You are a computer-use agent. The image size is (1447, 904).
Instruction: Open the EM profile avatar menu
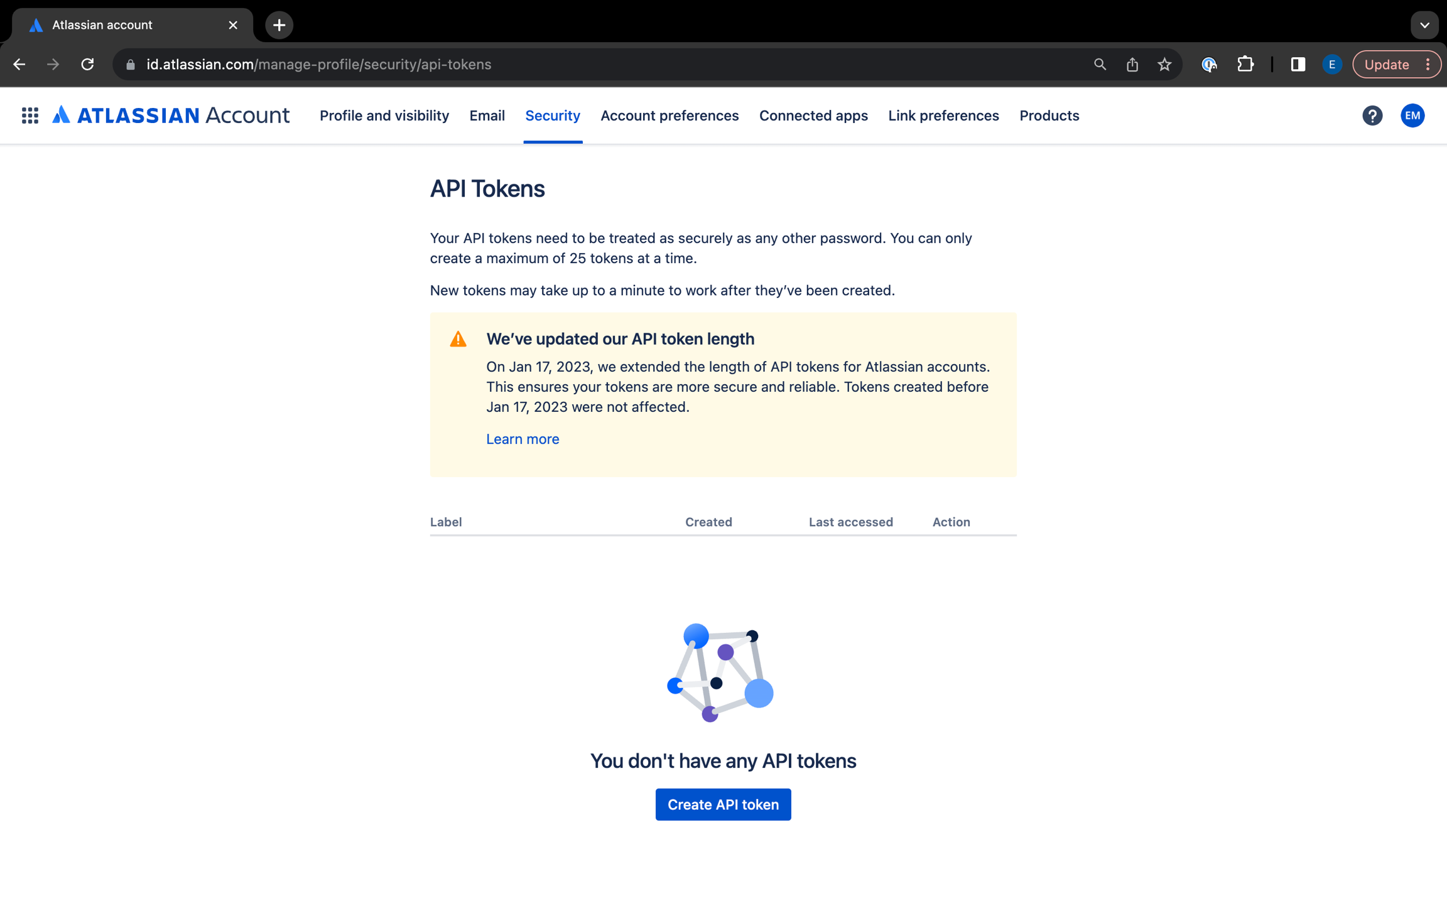pyautogui.click(x=1412, y=116)
